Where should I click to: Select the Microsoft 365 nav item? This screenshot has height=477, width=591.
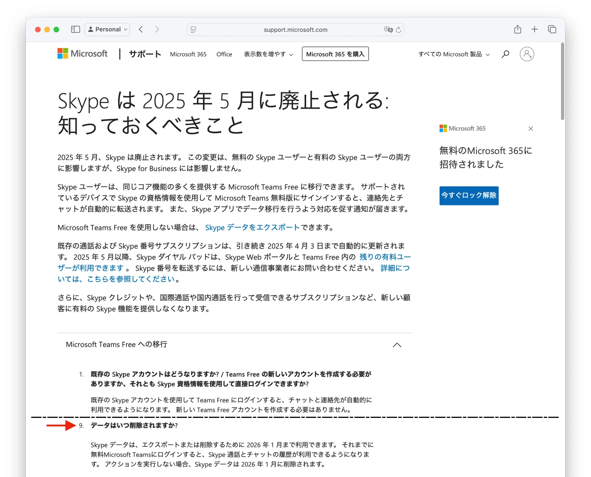pyautogui.click(x=188, y=54)
